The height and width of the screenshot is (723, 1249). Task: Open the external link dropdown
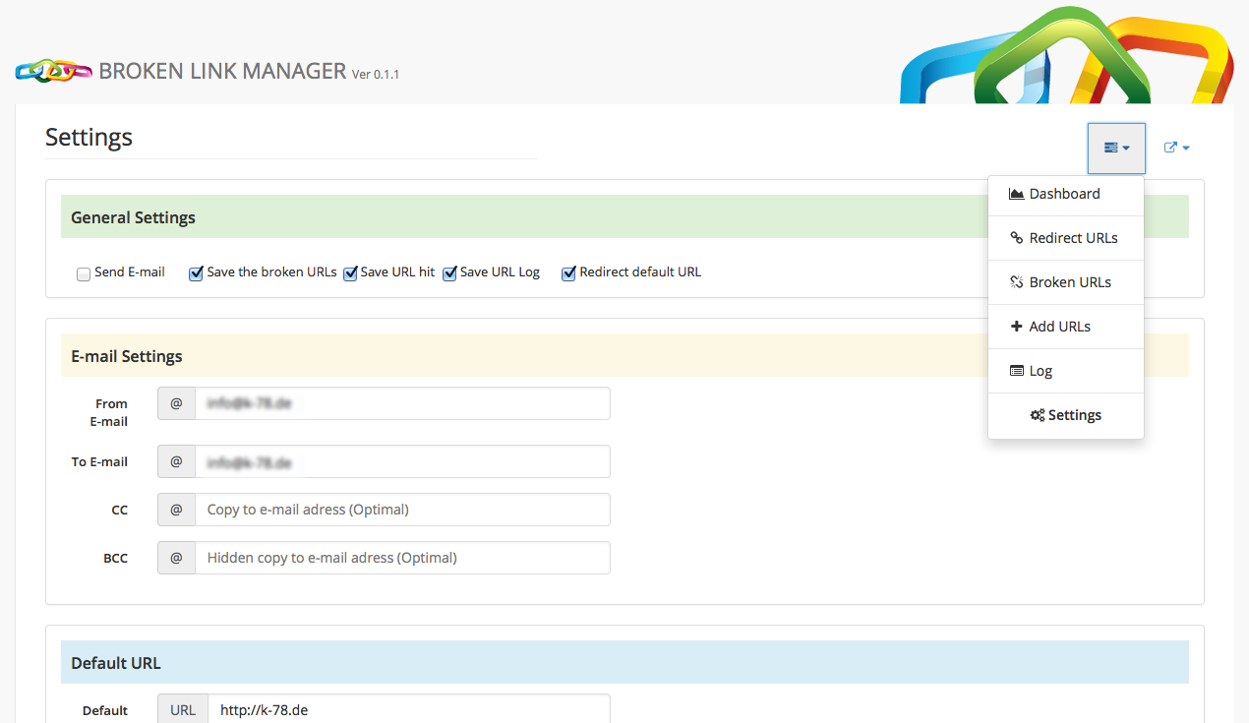pos(1177,148)
